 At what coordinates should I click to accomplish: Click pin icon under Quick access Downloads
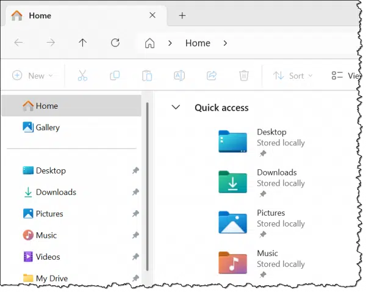point(263,194)
